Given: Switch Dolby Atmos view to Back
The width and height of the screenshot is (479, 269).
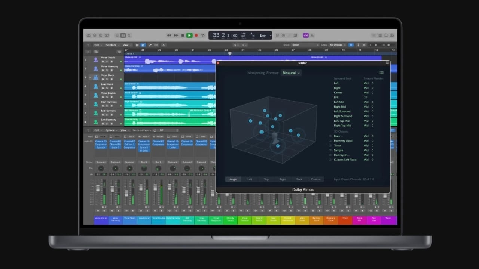Looking at the screenshot, I should tap(299, 179).
